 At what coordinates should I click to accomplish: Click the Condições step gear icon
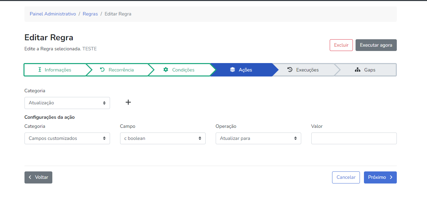tap(166, 70)
